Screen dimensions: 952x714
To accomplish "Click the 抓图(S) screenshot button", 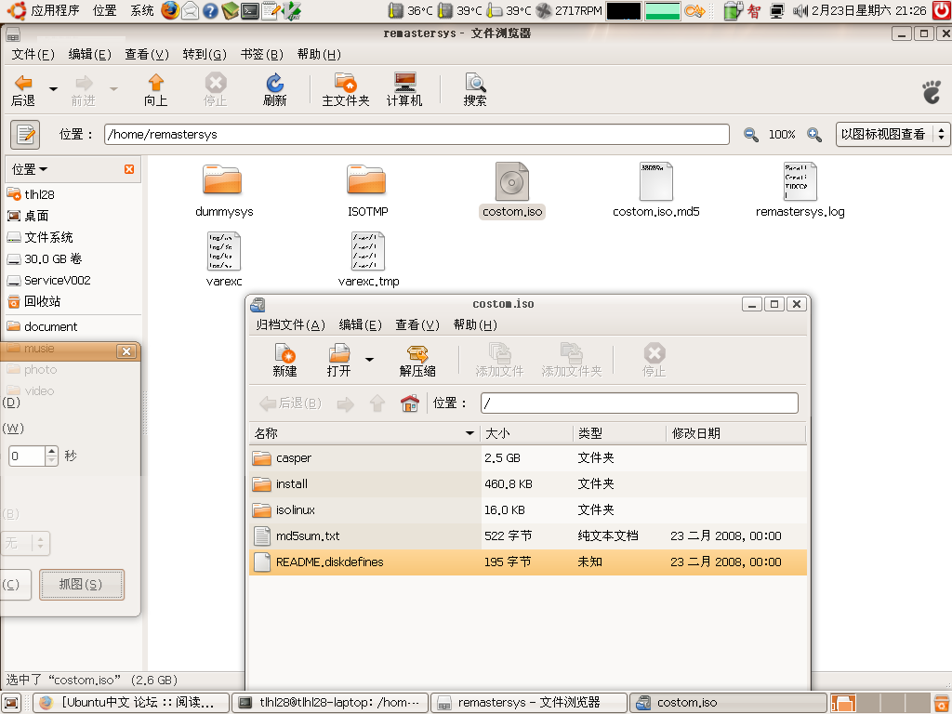I will click(82, 584).
